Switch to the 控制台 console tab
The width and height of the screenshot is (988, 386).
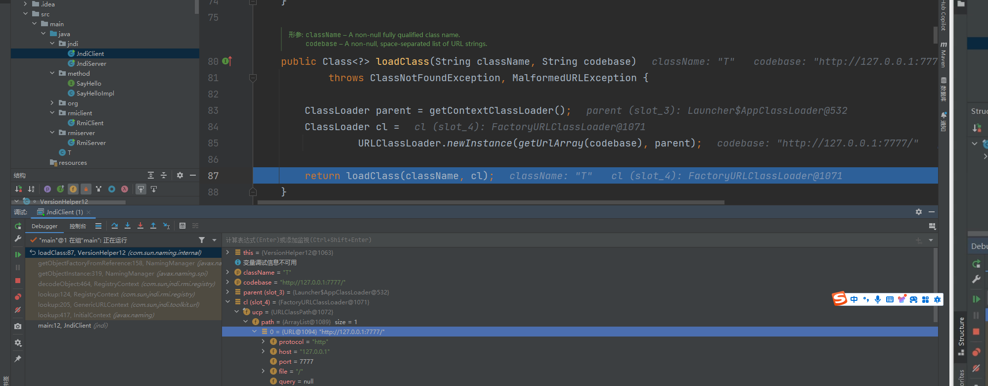[x=78, y=226]
